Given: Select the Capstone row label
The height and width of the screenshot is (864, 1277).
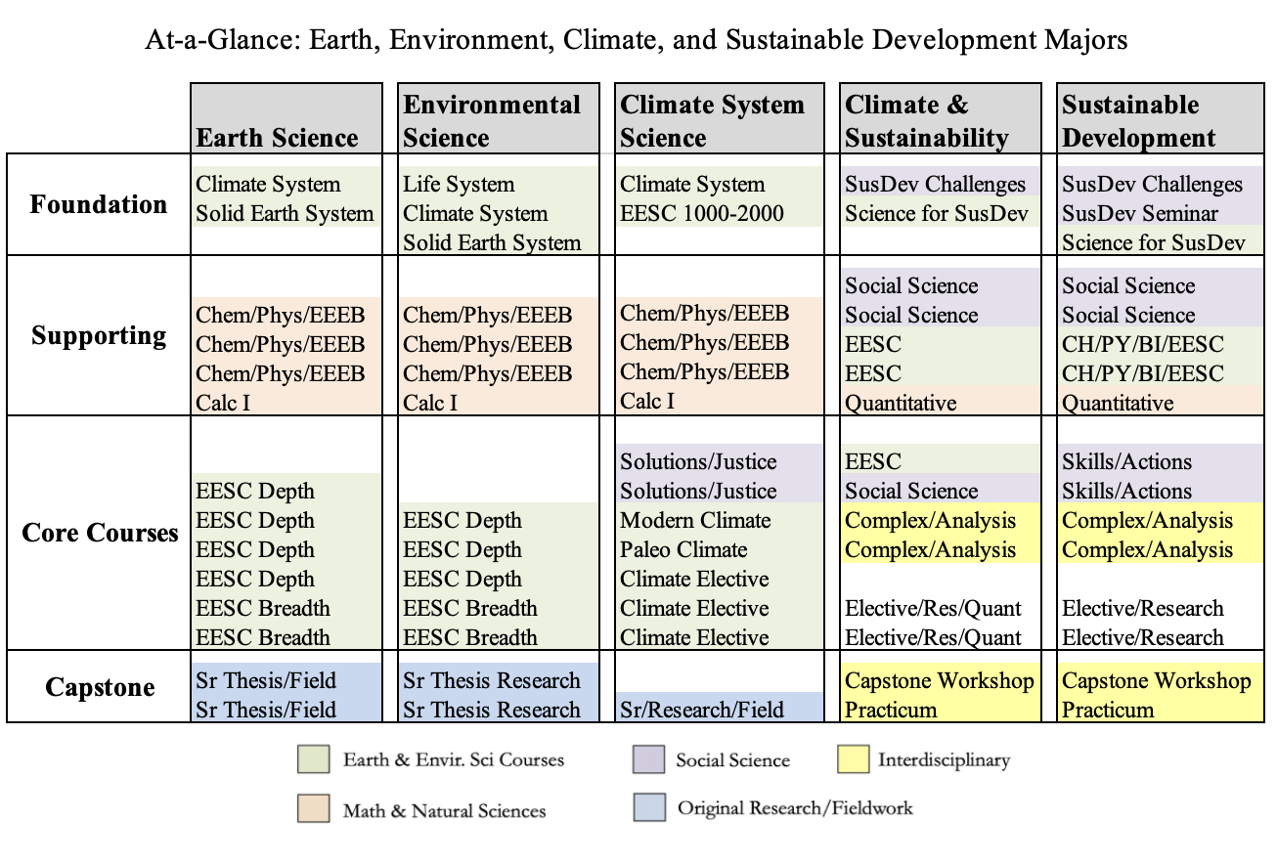Looking at the screenshot, I should click(x=100, y=687).
